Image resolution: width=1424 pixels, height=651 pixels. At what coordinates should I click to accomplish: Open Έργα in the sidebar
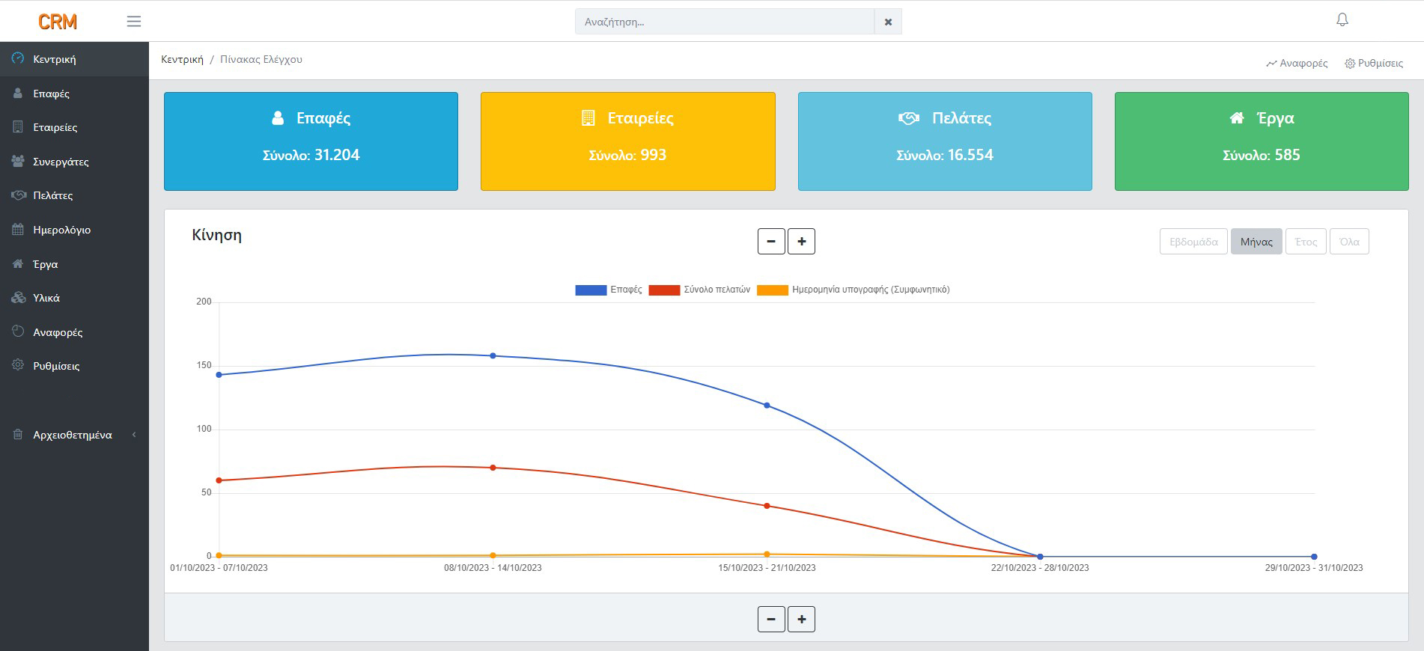click(46, 264)
